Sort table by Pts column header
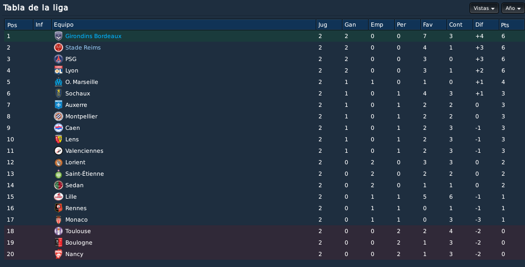This screenshot has height=267, width=525. tap(511, 25)
